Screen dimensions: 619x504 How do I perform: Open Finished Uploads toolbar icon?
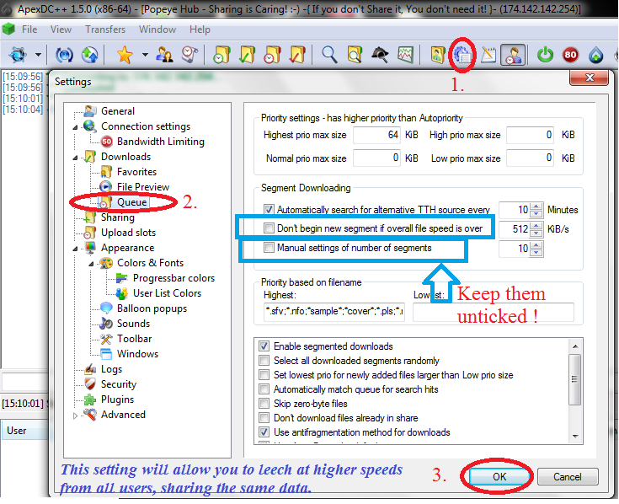click(x=297, y=55)
